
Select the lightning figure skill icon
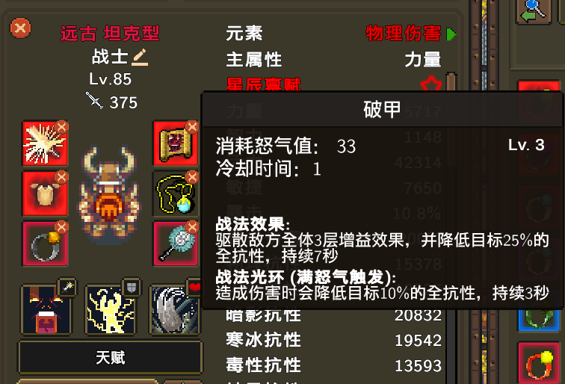110,309
